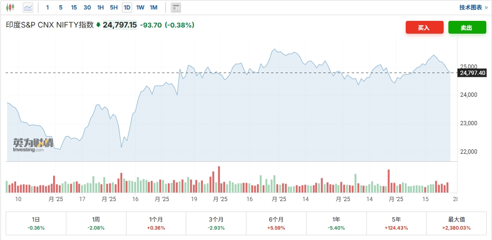Set interval to 1M
This screenshot has height=240, width=492.
154,8
